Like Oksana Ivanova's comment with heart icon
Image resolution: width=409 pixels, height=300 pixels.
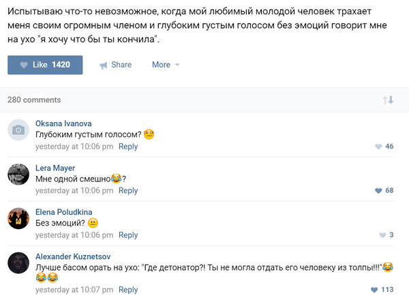tap(378, 147)
